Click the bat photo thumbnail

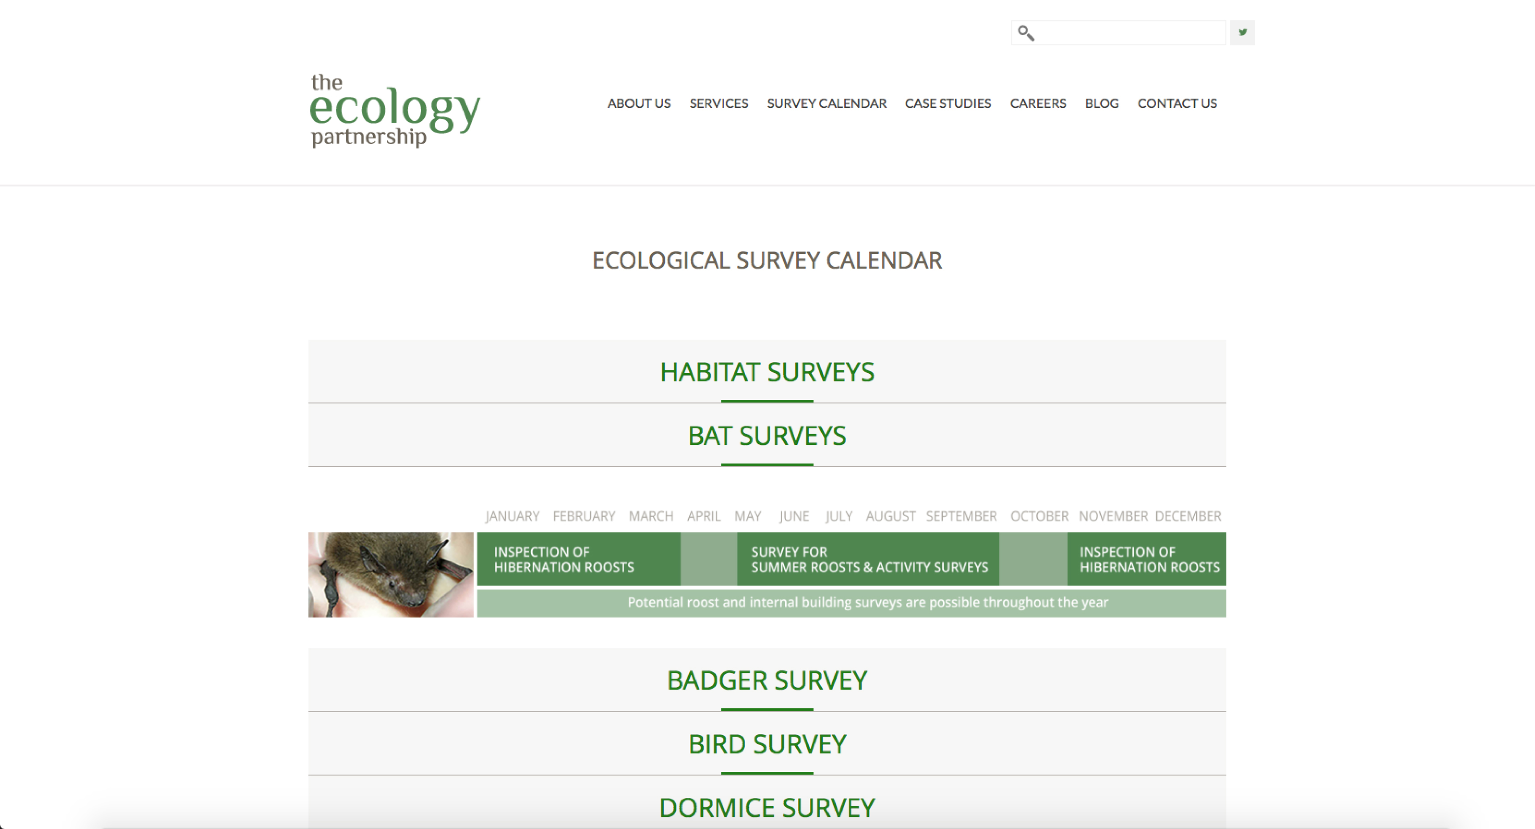coord(391,575)
